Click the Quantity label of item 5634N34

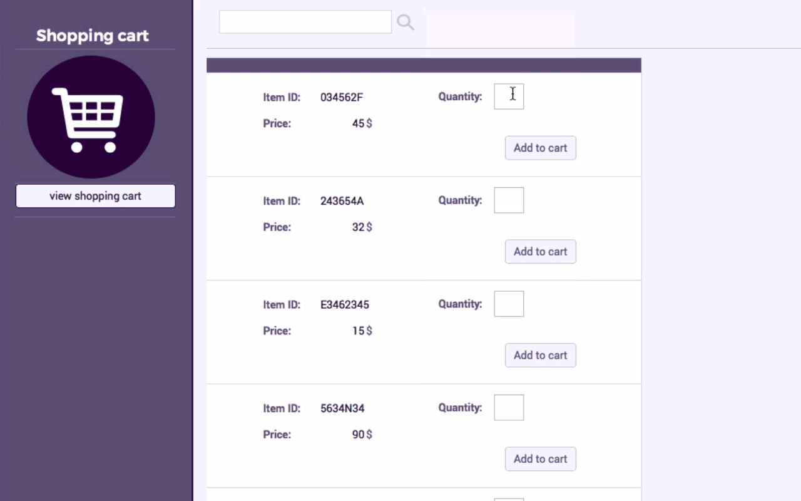[x=460, y=408]
